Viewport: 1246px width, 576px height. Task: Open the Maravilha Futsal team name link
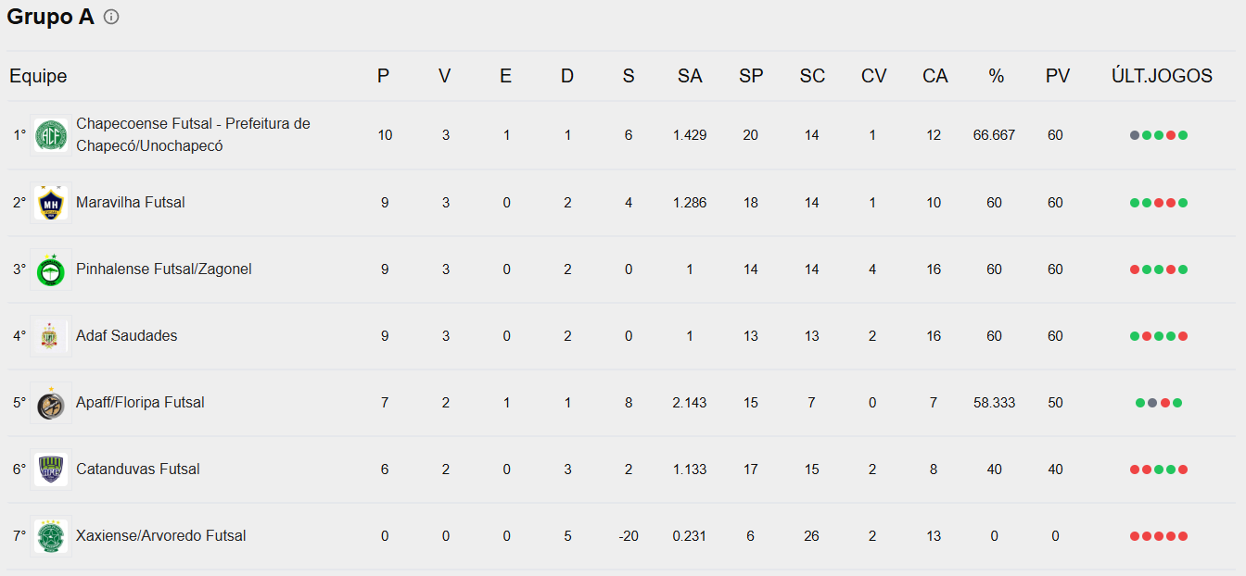tap(131, 202)
